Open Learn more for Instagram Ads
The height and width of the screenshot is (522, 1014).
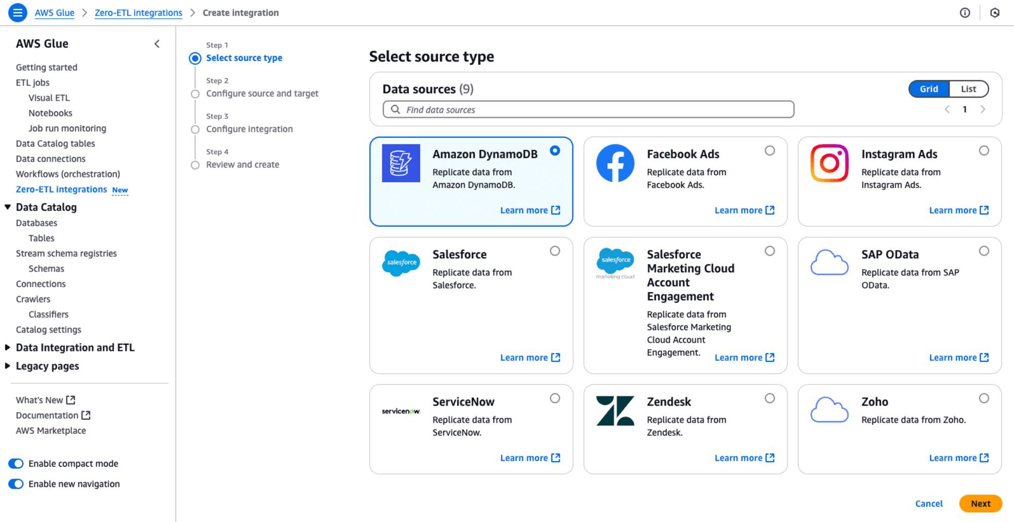[x=959, y=210]
